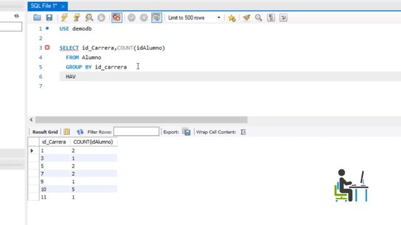The width and height of the screenshot is (401, 225).
Task: Click the error marker on line 3
Action: [48, 47]
